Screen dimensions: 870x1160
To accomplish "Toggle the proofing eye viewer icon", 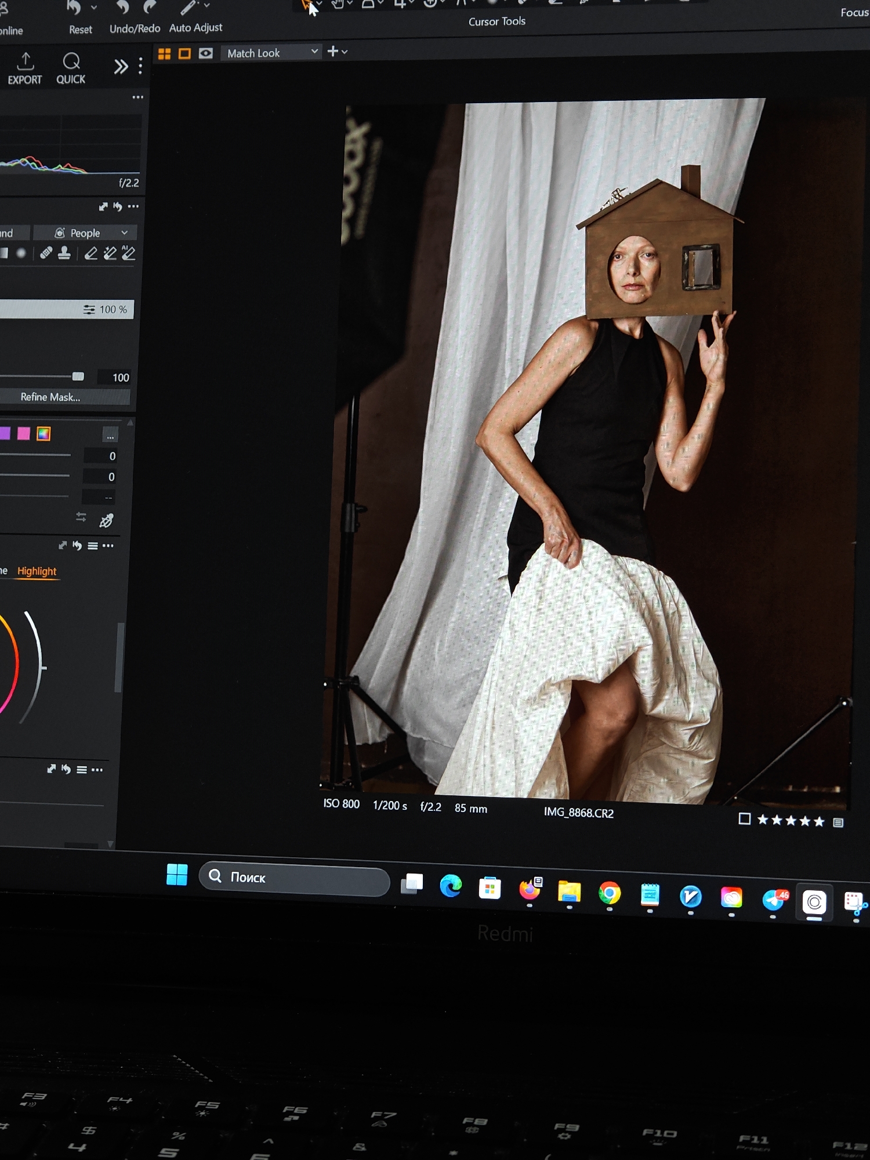I will point(205,53).
